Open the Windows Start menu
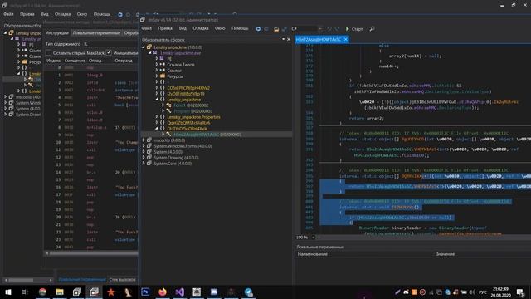This screenshot has width=531, height=299. (8, 292)
